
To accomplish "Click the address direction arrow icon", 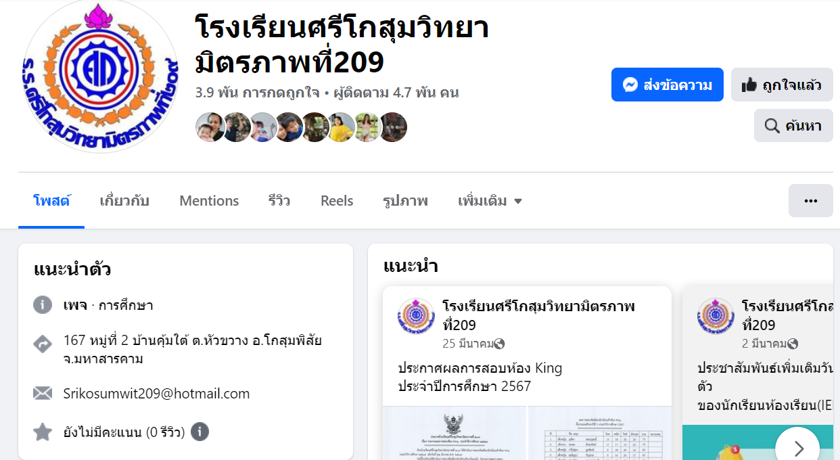I will point(43,344).
